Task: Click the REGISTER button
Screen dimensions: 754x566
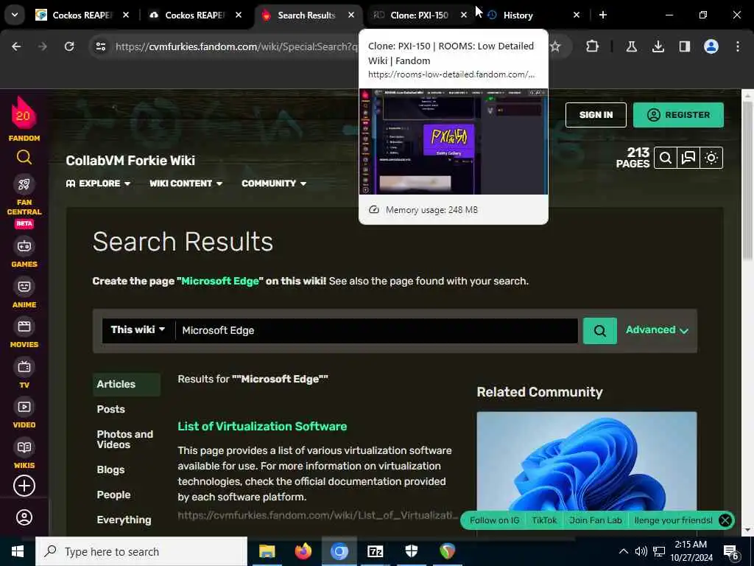Action: click(678, 115)
